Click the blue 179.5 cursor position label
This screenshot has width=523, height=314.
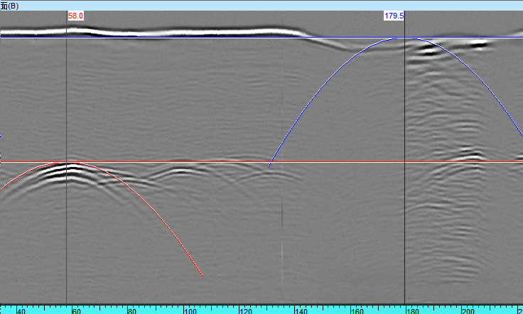pyautogui.click(x=394, y=15)
